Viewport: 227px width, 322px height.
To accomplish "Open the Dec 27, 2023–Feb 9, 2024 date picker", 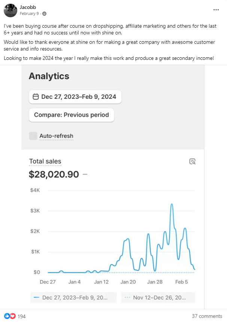I will tap(75, 97).
